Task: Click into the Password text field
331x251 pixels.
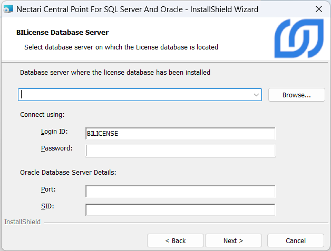Action: click(180, 151)
